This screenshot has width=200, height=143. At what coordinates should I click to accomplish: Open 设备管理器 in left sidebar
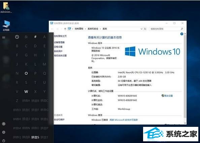tap(59, 42)
